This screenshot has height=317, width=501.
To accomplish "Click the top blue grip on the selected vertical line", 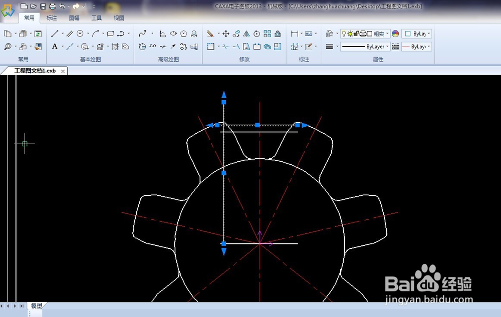I will 223,102.
